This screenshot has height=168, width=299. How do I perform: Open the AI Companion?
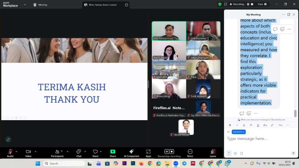[x=131, y=152]
